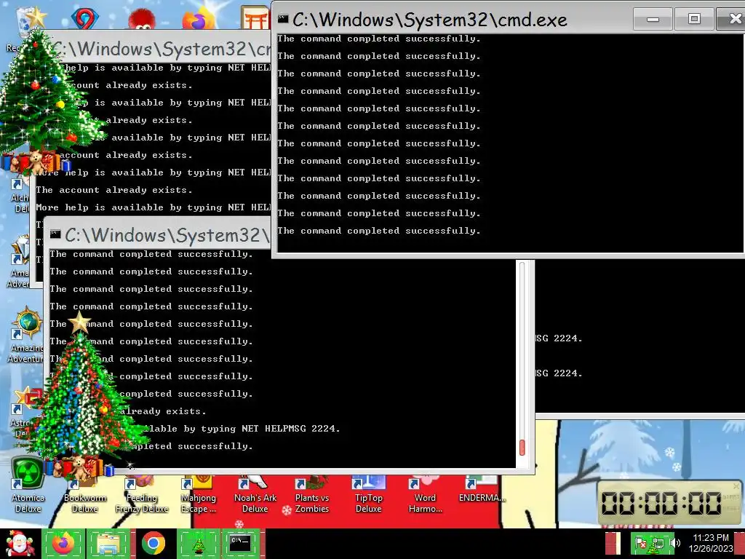This screenshot has height=559, width=745.
Task: Open the Mahjong Escape desktop shortcut
Action: [198, 495]
